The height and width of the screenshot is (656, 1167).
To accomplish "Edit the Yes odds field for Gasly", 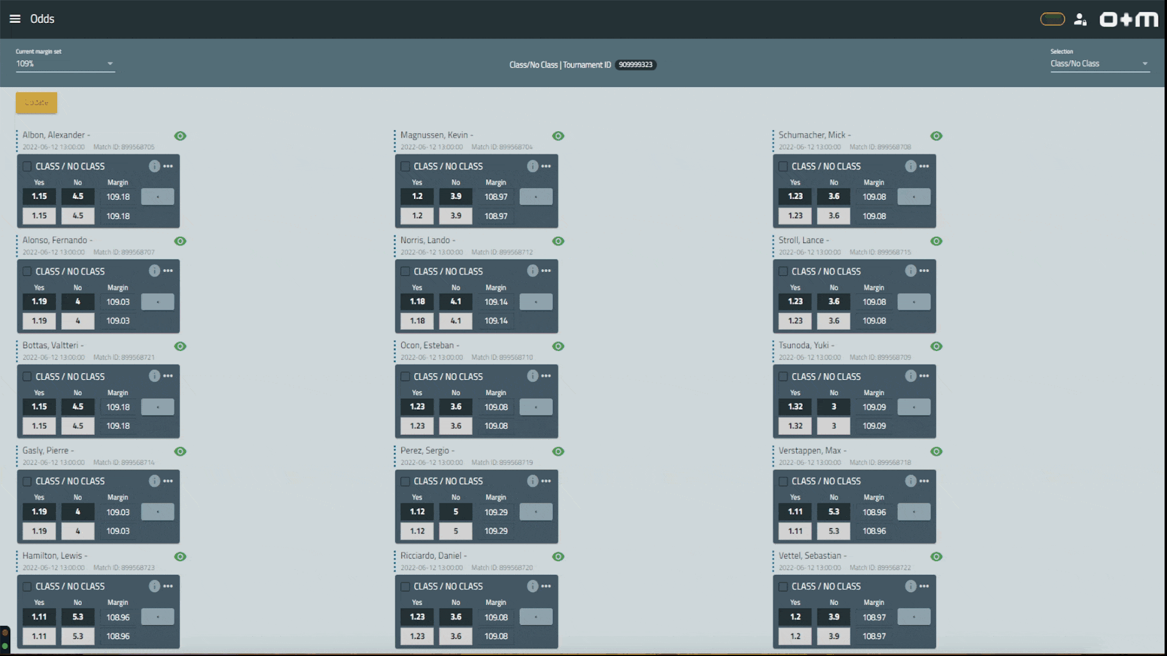I will pyautogui.click(x=40, y=531).
